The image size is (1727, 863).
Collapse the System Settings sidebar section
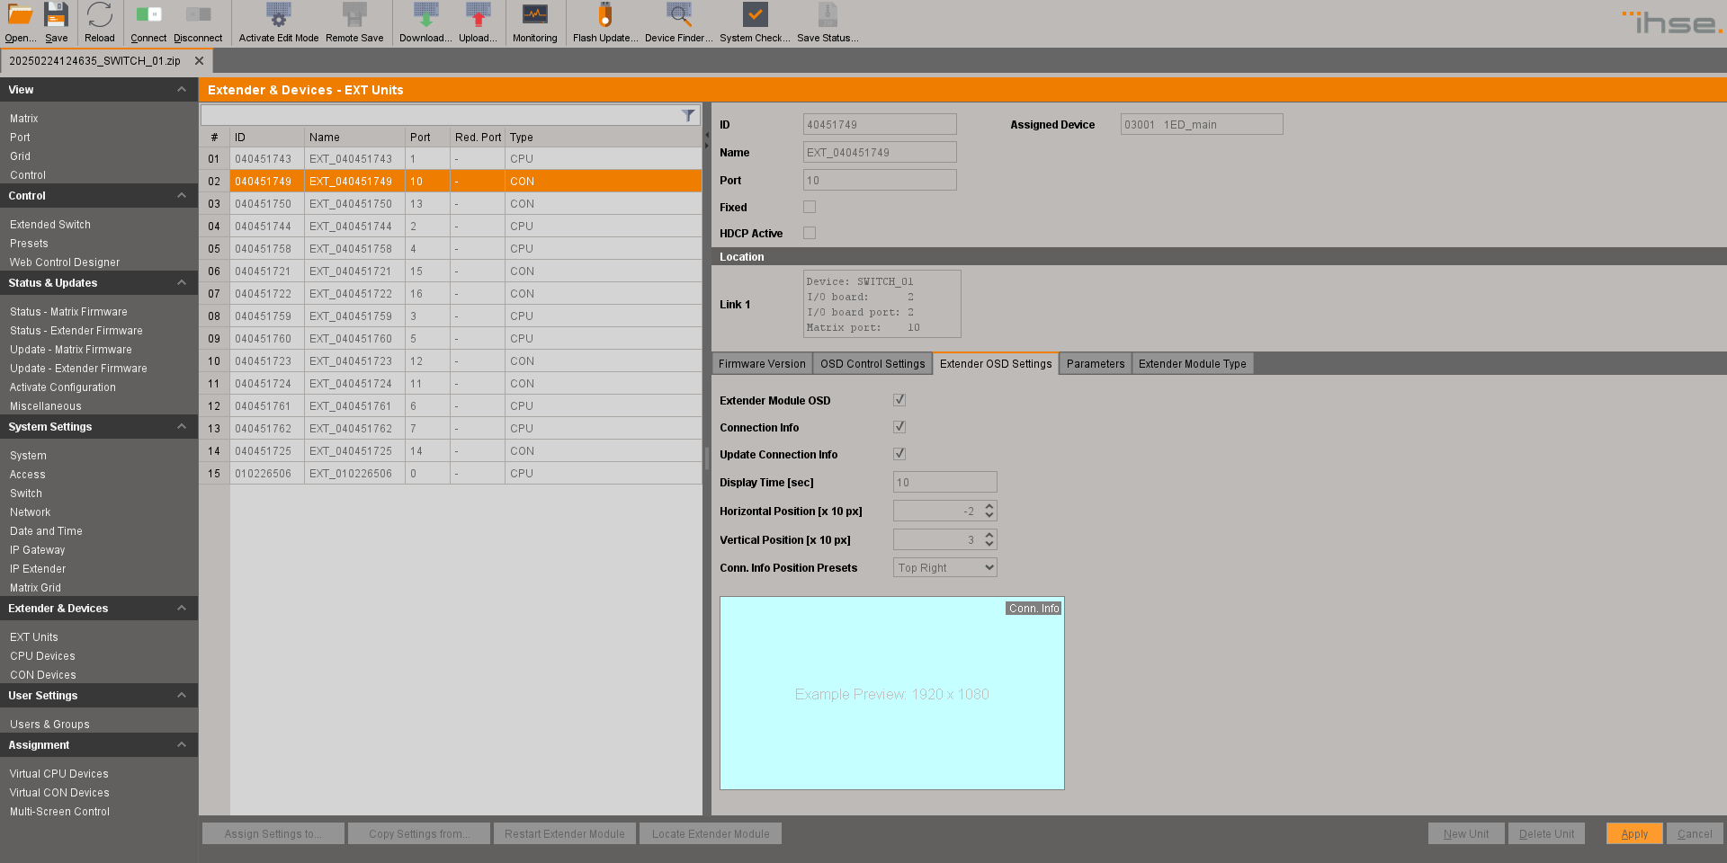pyautogui.click(x=182, y=426)
